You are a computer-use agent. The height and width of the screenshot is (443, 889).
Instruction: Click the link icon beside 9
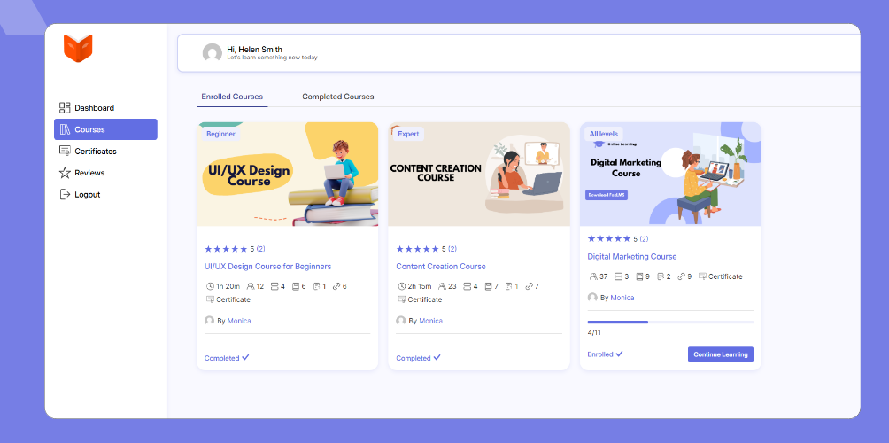682,276
